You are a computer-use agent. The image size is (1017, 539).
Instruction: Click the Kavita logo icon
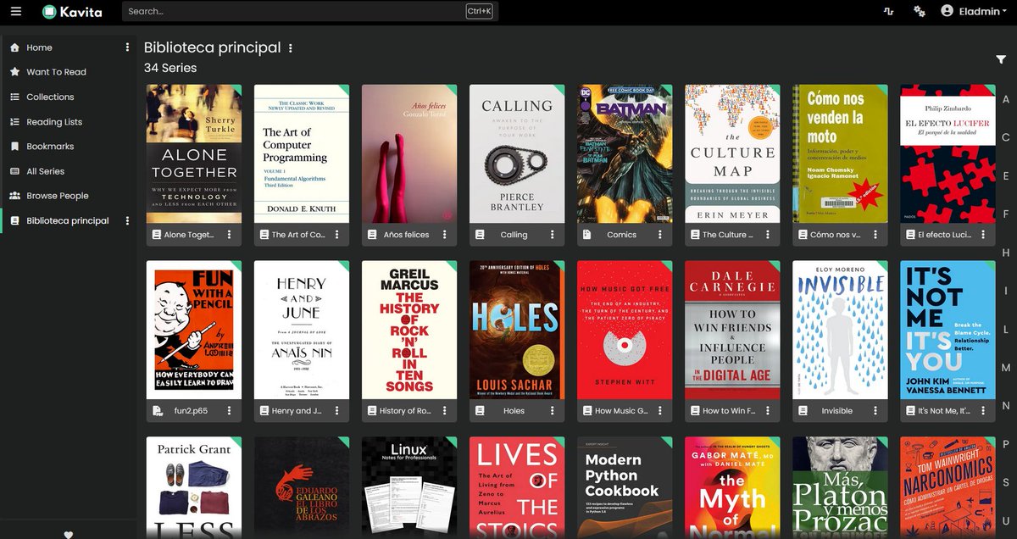coord(50,12)
